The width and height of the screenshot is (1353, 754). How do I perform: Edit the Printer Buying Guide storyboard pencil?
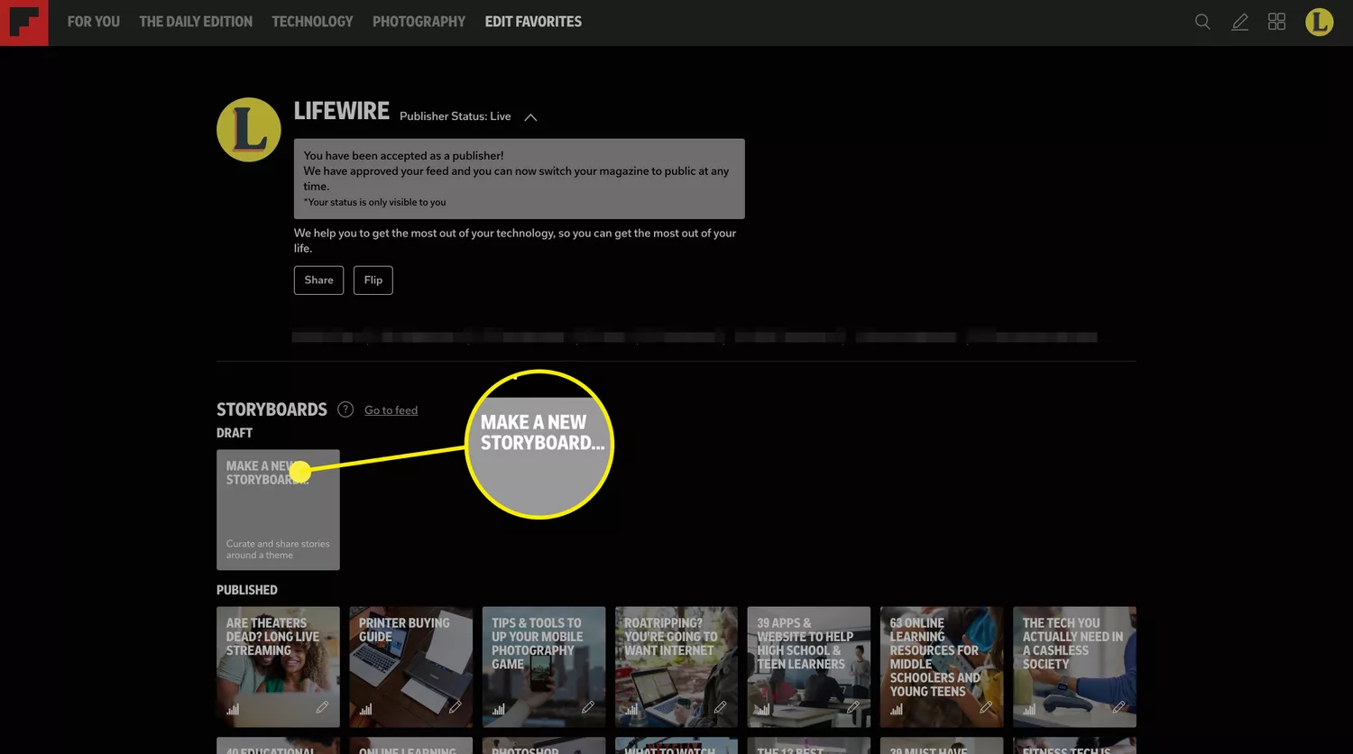(455, 707)
